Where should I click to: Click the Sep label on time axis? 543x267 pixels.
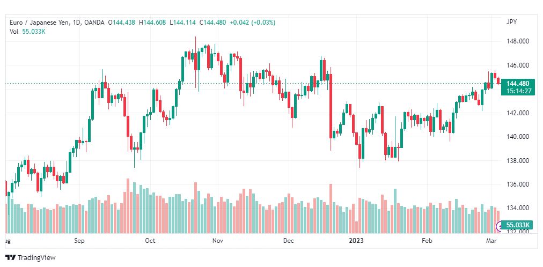pos(80,241)
